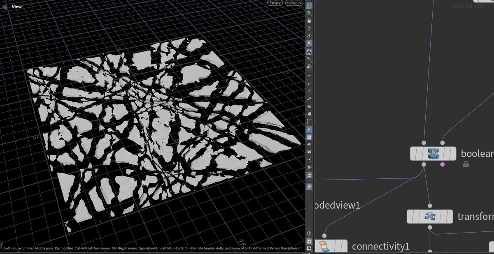
Task: Toggle display primitive hulls corner icon
Action: coord(309,121)
